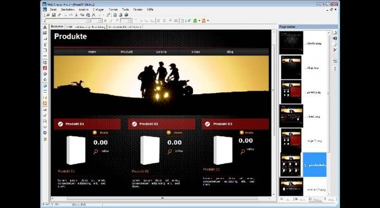Click the orange icon in formatting toolbar
This screenshot has width=380, height=208.
click(x=204, y=21)
